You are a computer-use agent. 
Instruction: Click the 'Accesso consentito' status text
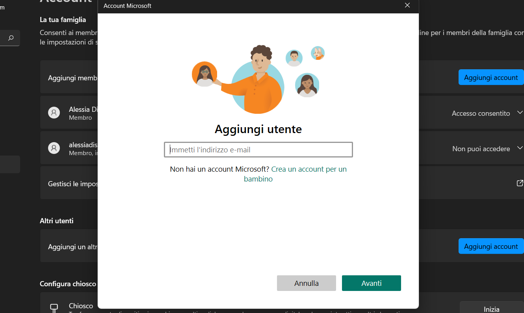481,113
